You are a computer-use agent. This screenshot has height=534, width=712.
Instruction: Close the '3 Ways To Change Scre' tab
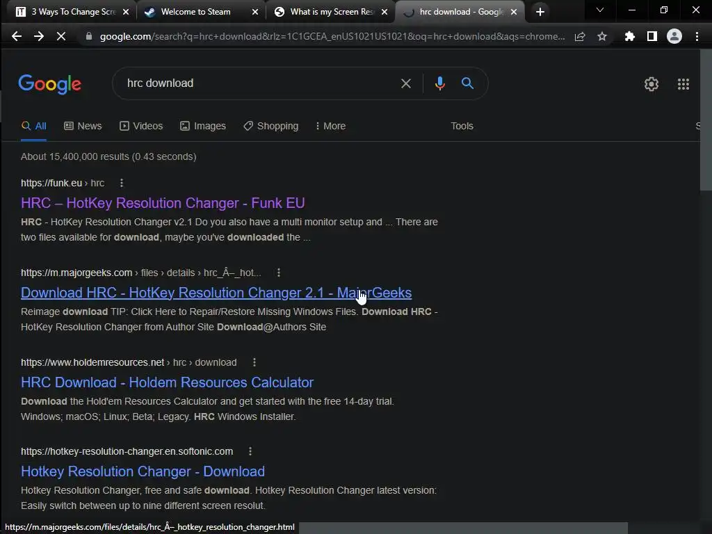pos(126,13)
